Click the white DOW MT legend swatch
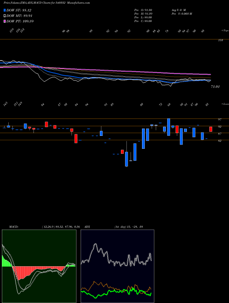Screen dimensions: 229x303 [5, 16]
